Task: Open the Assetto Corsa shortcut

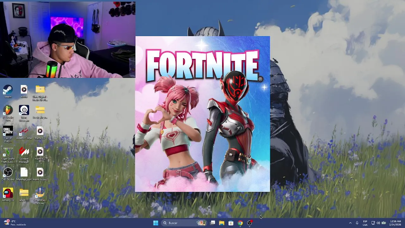Action: pyautogui.click(x=24, y=133)
